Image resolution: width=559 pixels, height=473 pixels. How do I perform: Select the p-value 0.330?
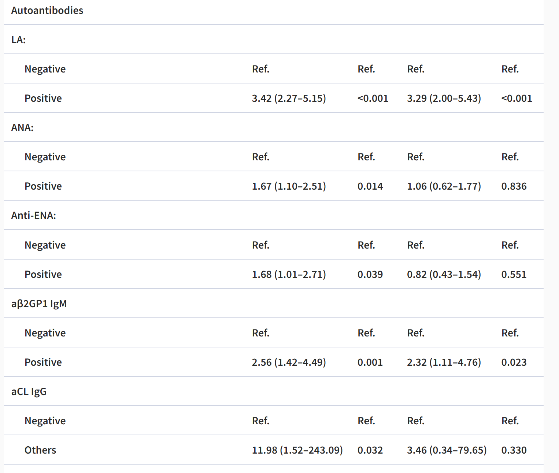(514, 450)
